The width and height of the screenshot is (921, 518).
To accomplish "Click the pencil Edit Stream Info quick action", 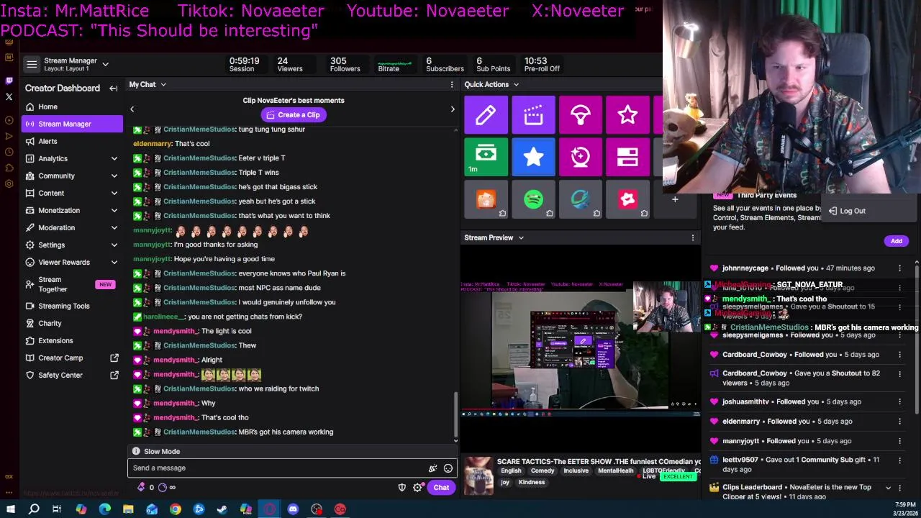I will coord(486,115).
